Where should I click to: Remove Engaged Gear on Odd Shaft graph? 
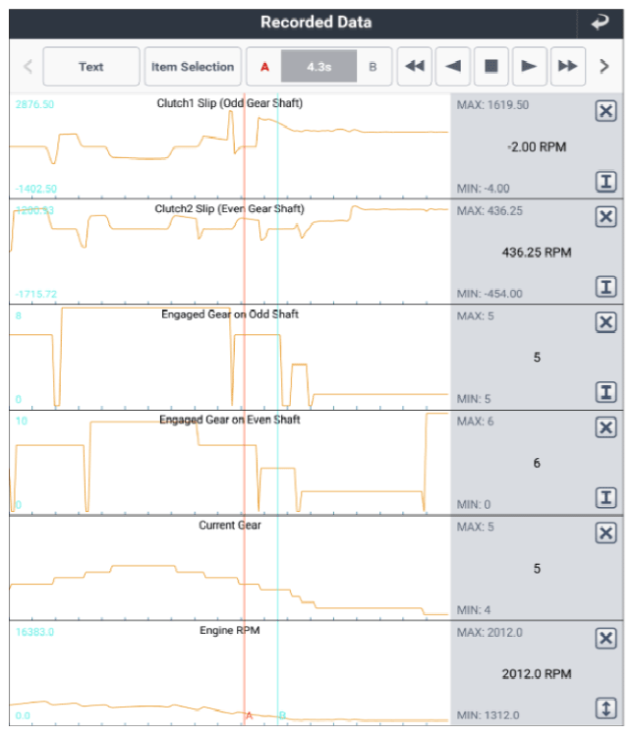pos(605,322)
